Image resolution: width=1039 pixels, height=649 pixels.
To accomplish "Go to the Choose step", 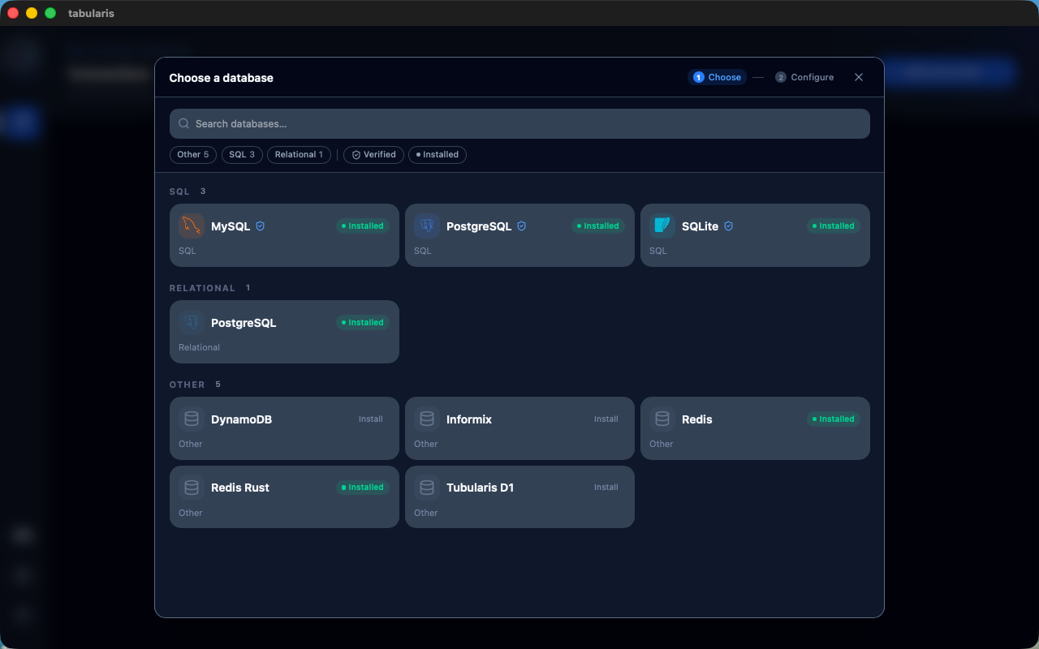I will pos(718,77).
